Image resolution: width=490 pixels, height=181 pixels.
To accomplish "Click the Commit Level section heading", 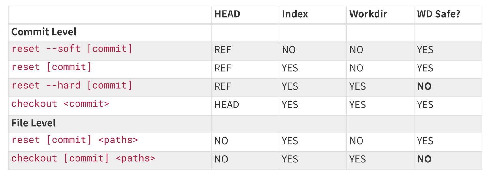I will coord(44,32).
